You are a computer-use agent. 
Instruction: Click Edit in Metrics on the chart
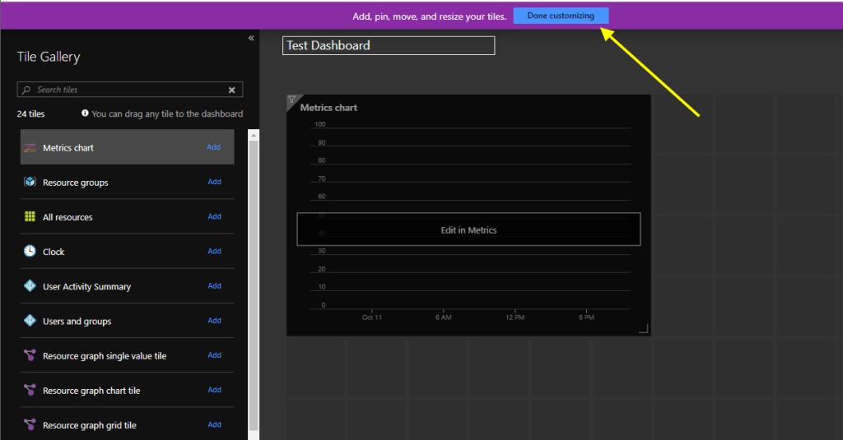468,230
